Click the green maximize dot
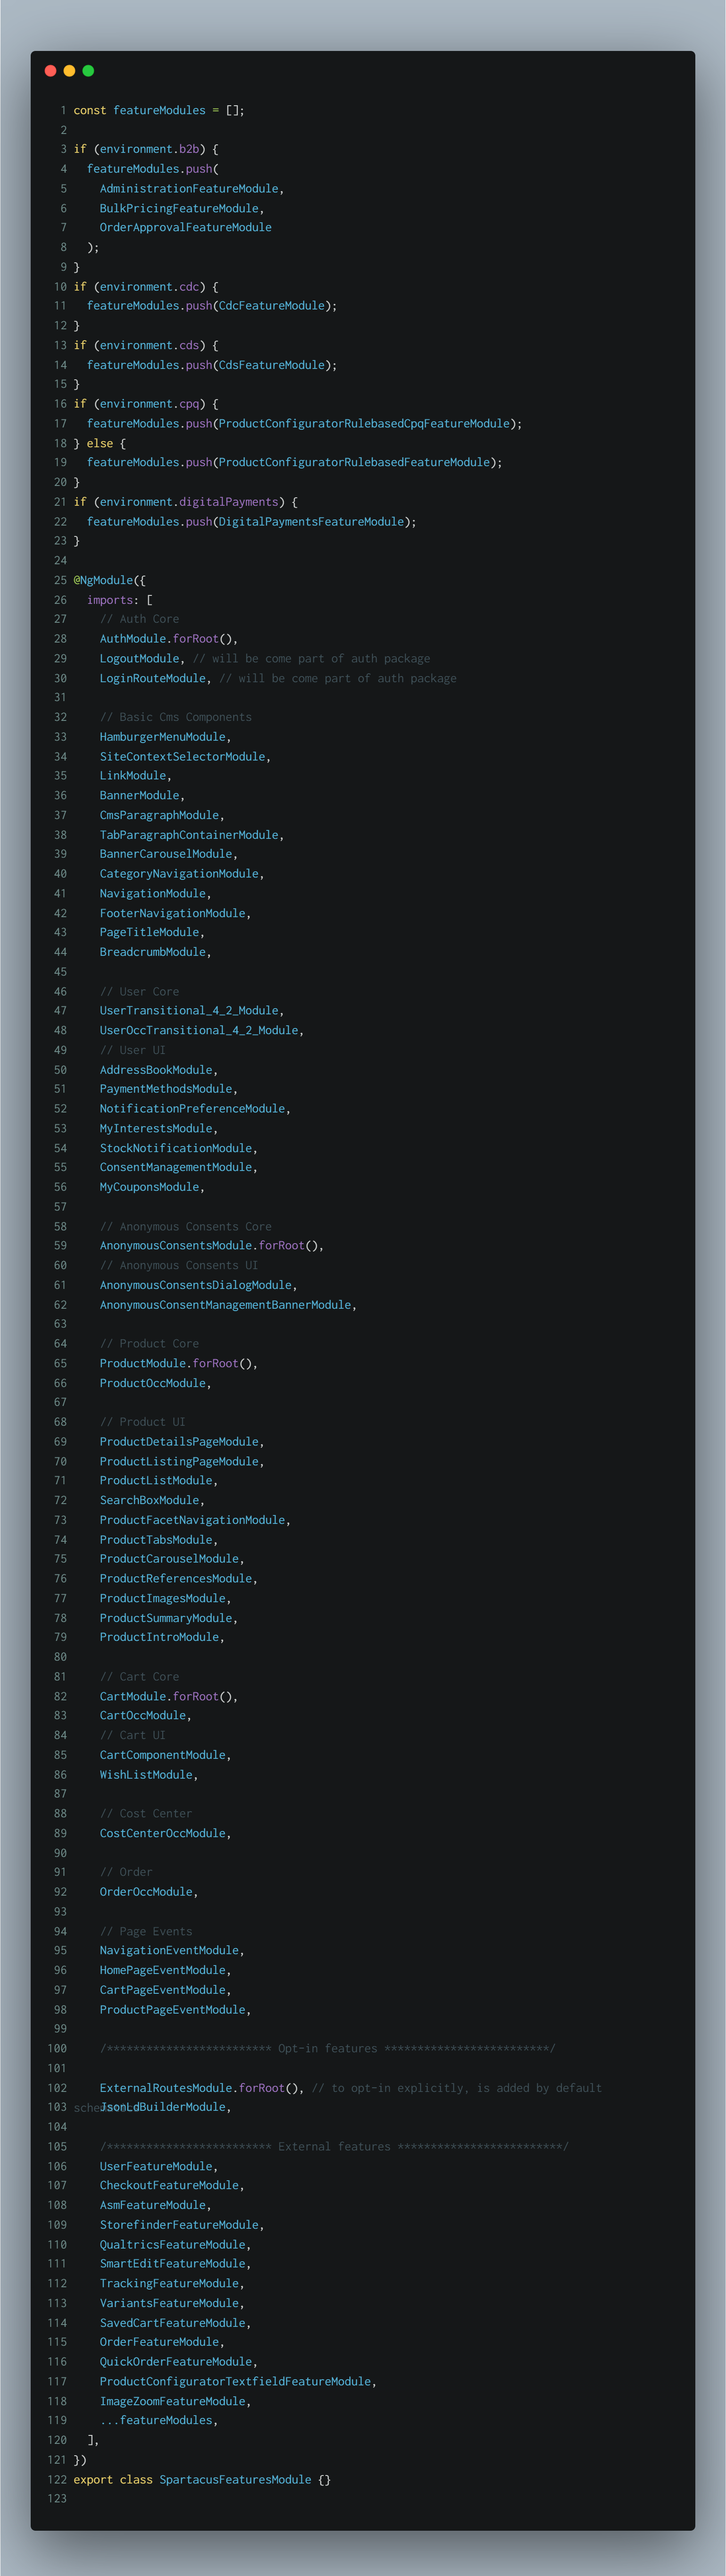This screenshot has height=2576, width=726. tap(88, 71)
